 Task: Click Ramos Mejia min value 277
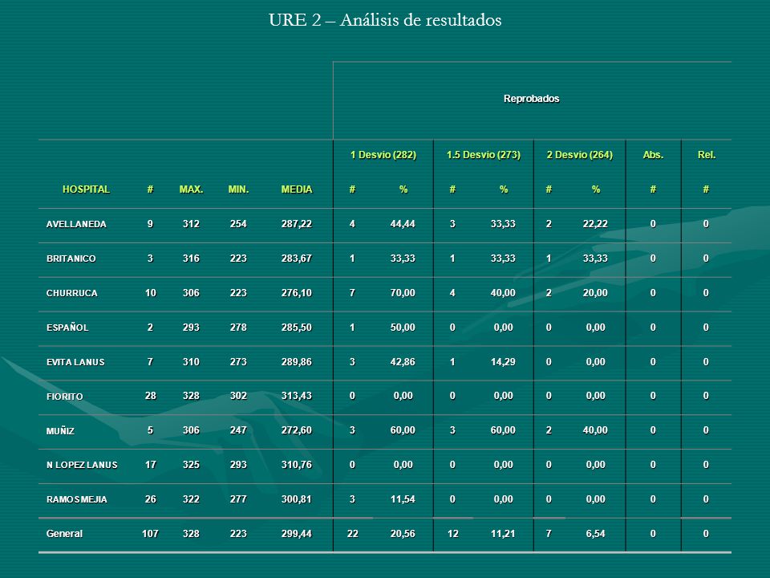point(238,499)
